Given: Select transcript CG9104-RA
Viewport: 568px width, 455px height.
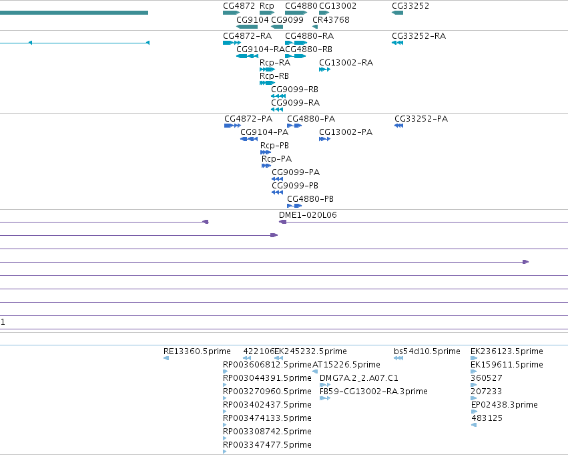Looking at the screenshot, I should pos(261,49).
